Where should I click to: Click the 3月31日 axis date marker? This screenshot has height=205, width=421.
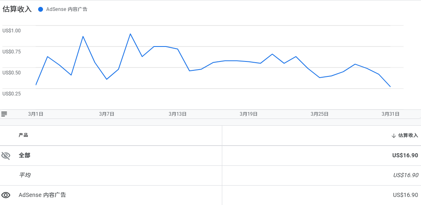pos(391,114)
